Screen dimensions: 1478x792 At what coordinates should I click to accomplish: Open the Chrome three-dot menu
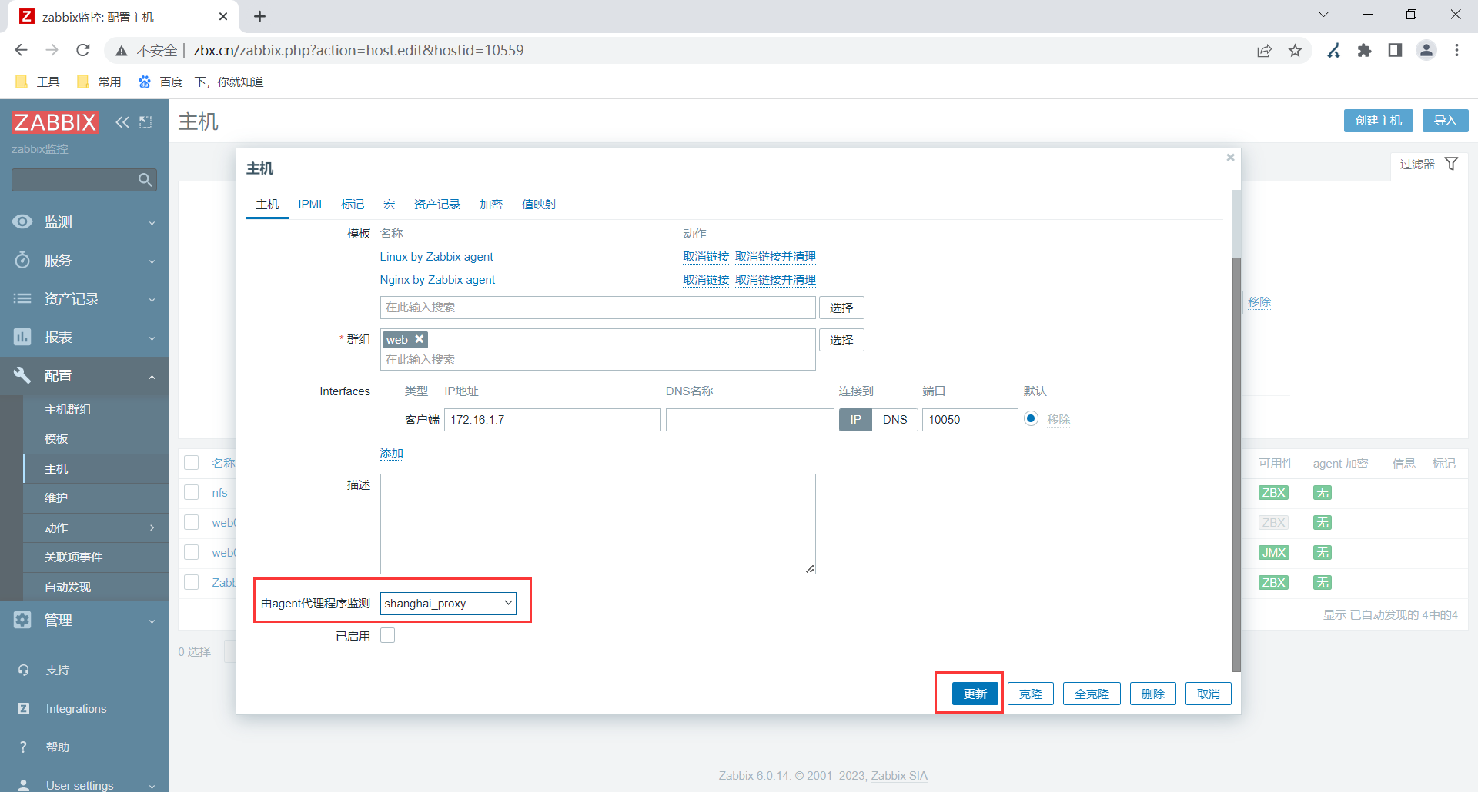point(1456,50)
